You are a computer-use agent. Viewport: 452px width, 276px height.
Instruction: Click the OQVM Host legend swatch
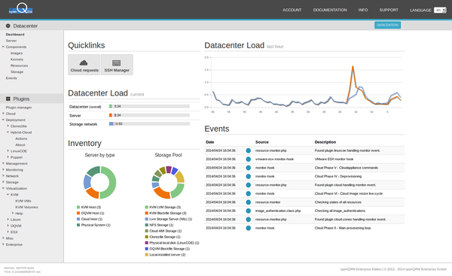[x=78, y=214]
